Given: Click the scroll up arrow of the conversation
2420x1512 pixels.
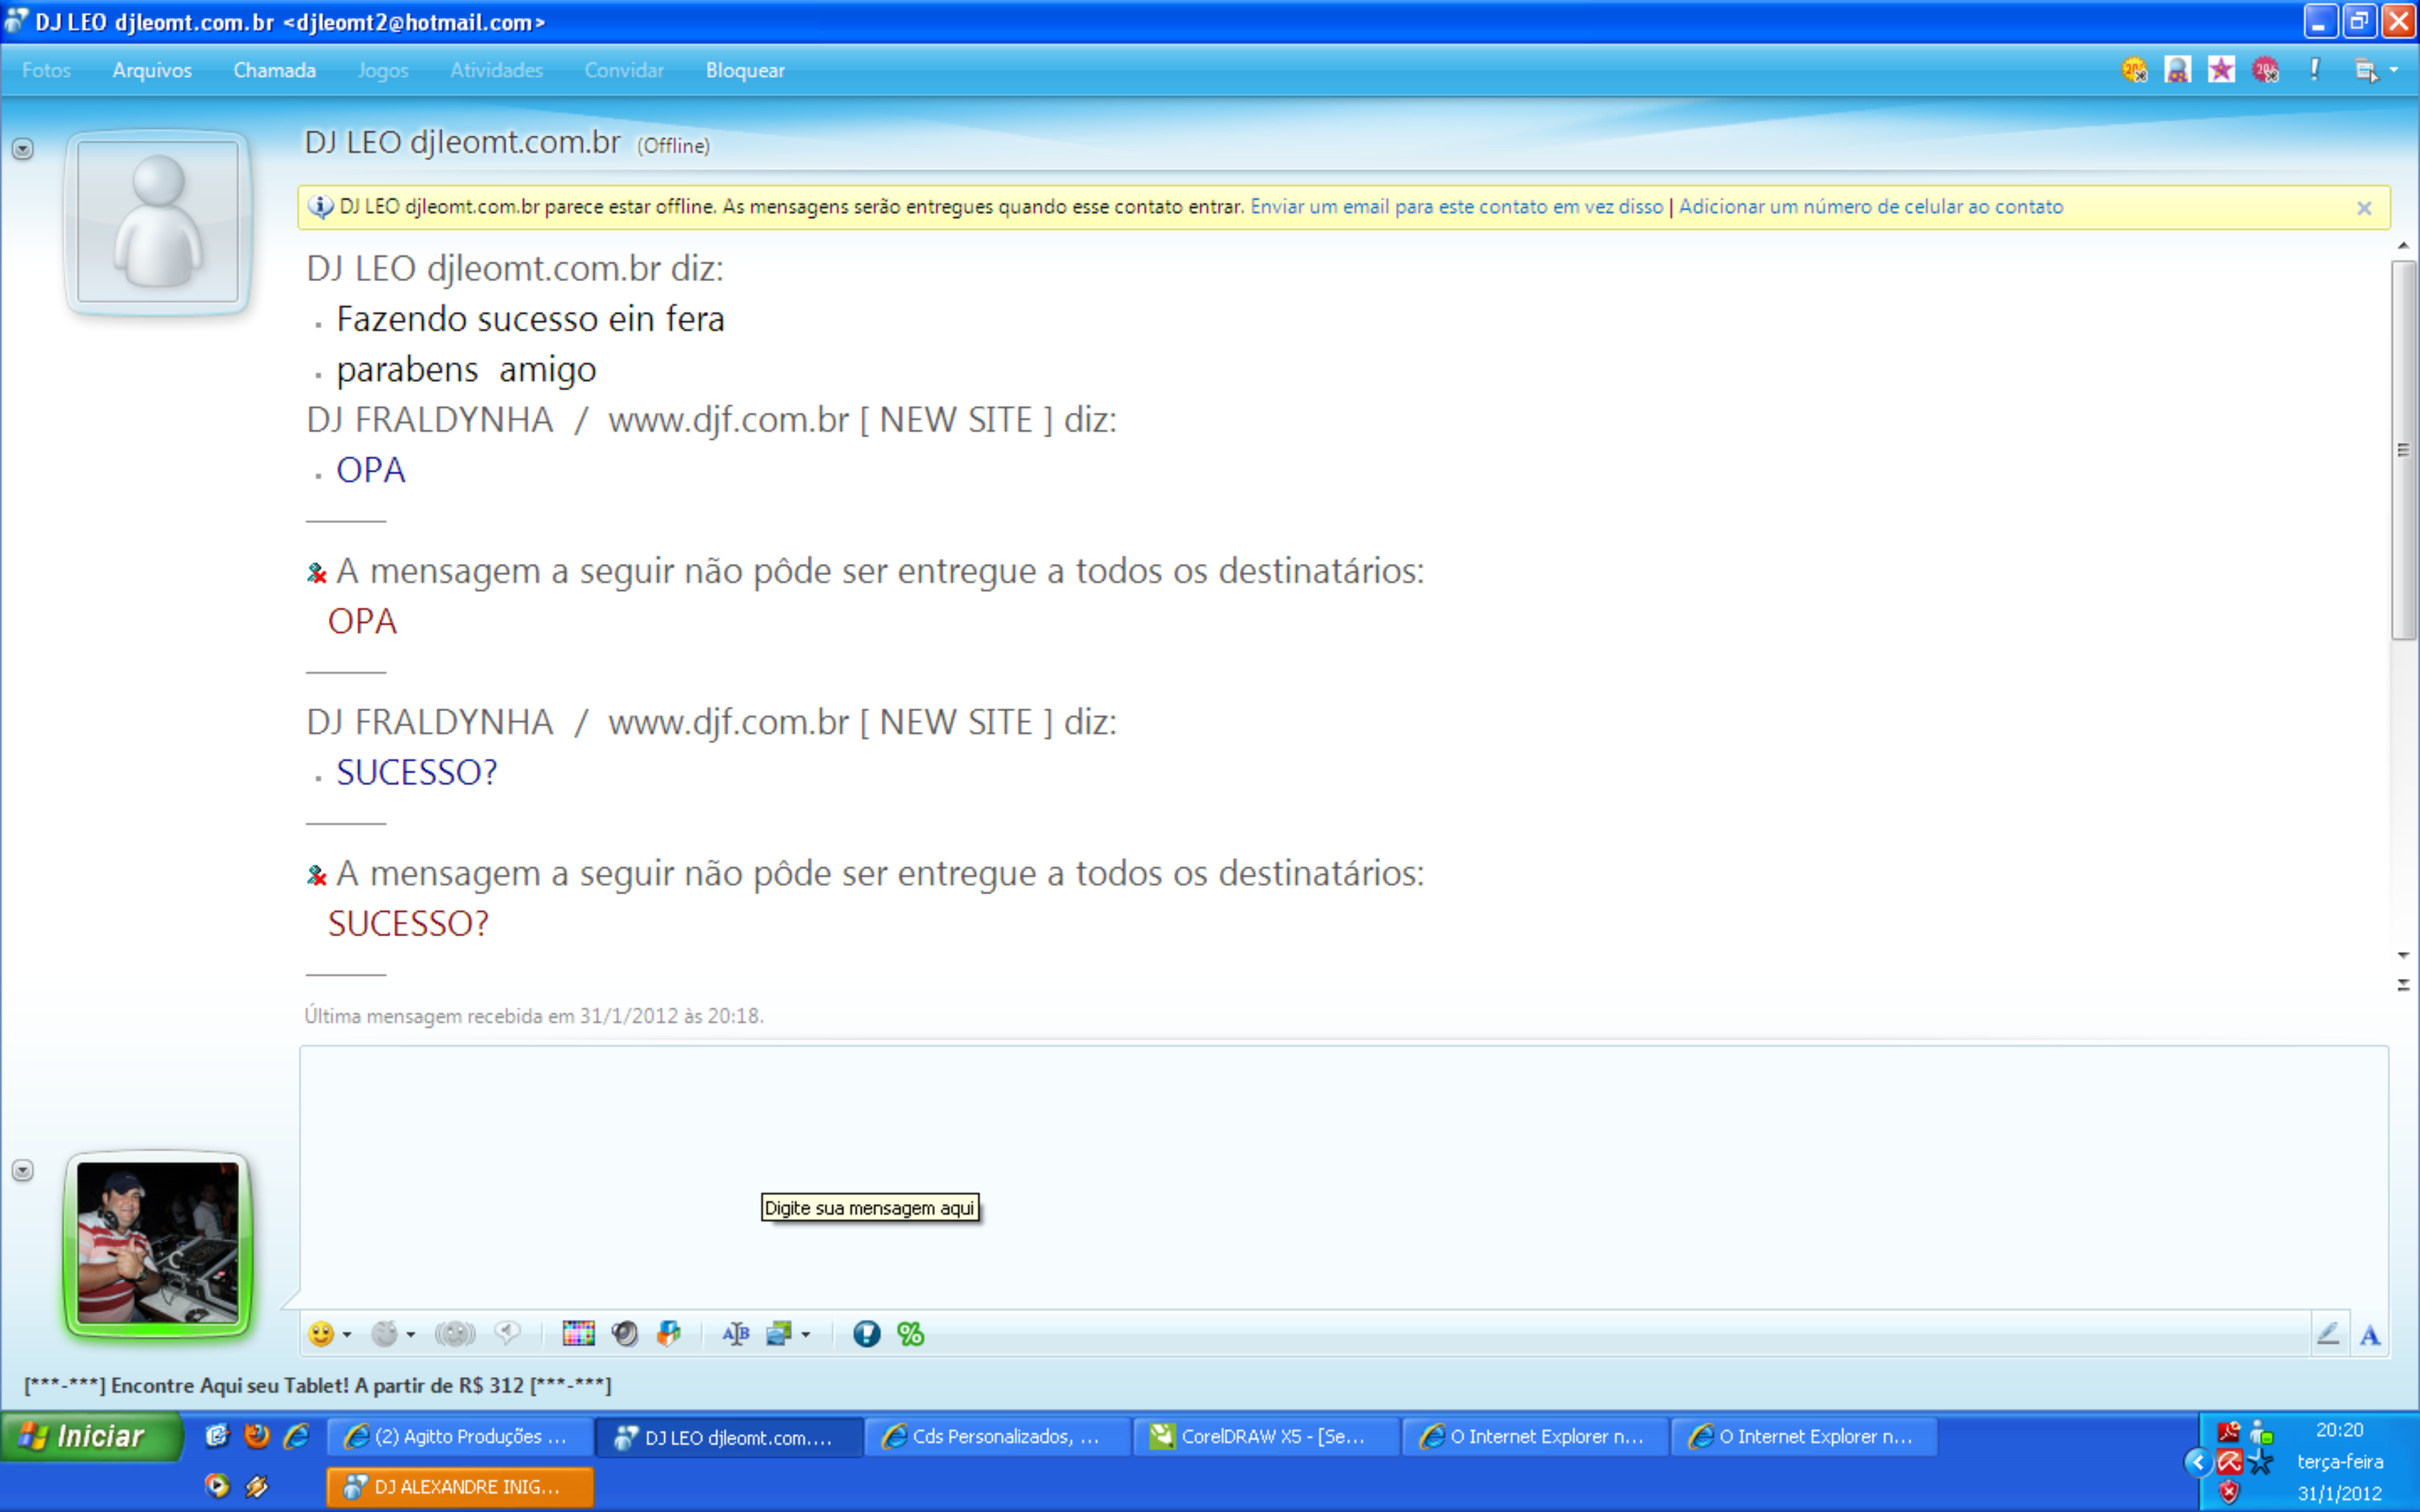Looking at the screenshot, I should (2403, 246).
